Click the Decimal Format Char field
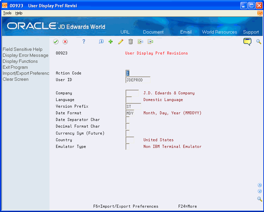264x212 pixels. pos(128,126)
